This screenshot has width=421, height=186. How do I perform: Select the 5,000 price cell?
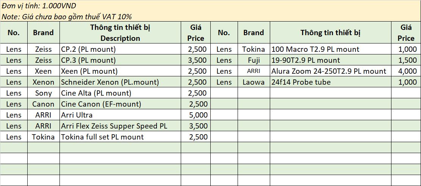coord(196,115)
